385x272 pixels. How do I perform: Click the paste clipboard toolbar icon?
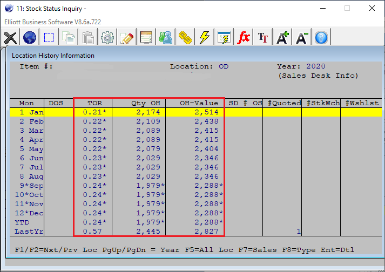[88, 38]
